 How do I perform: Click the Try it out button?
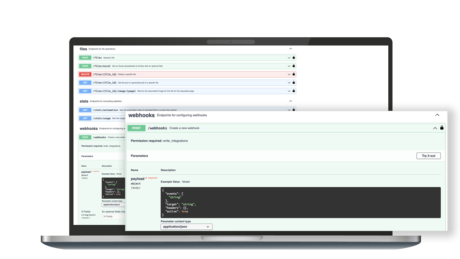point(428,155)
